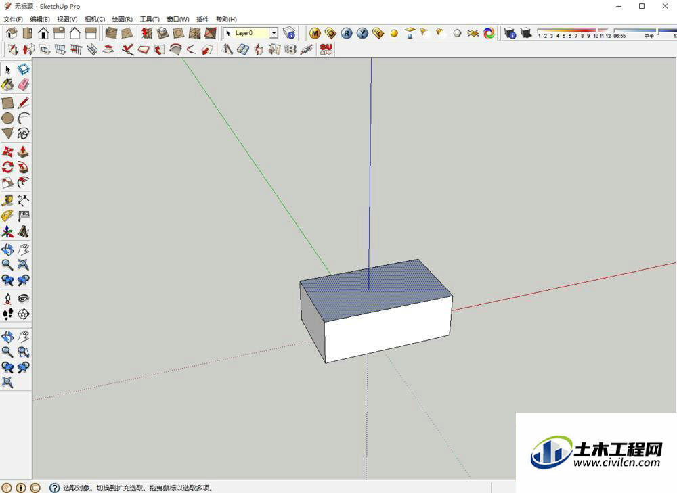Viewport: 677px width, 493px height.
Task: Open the 窗口(W) menu
Action: tap(178, 19)
